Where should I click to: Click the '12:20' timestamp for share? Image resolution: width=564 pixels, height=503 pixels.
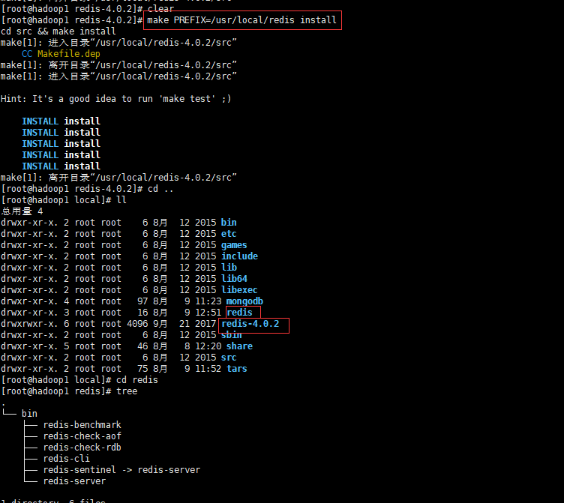[208, 346]
